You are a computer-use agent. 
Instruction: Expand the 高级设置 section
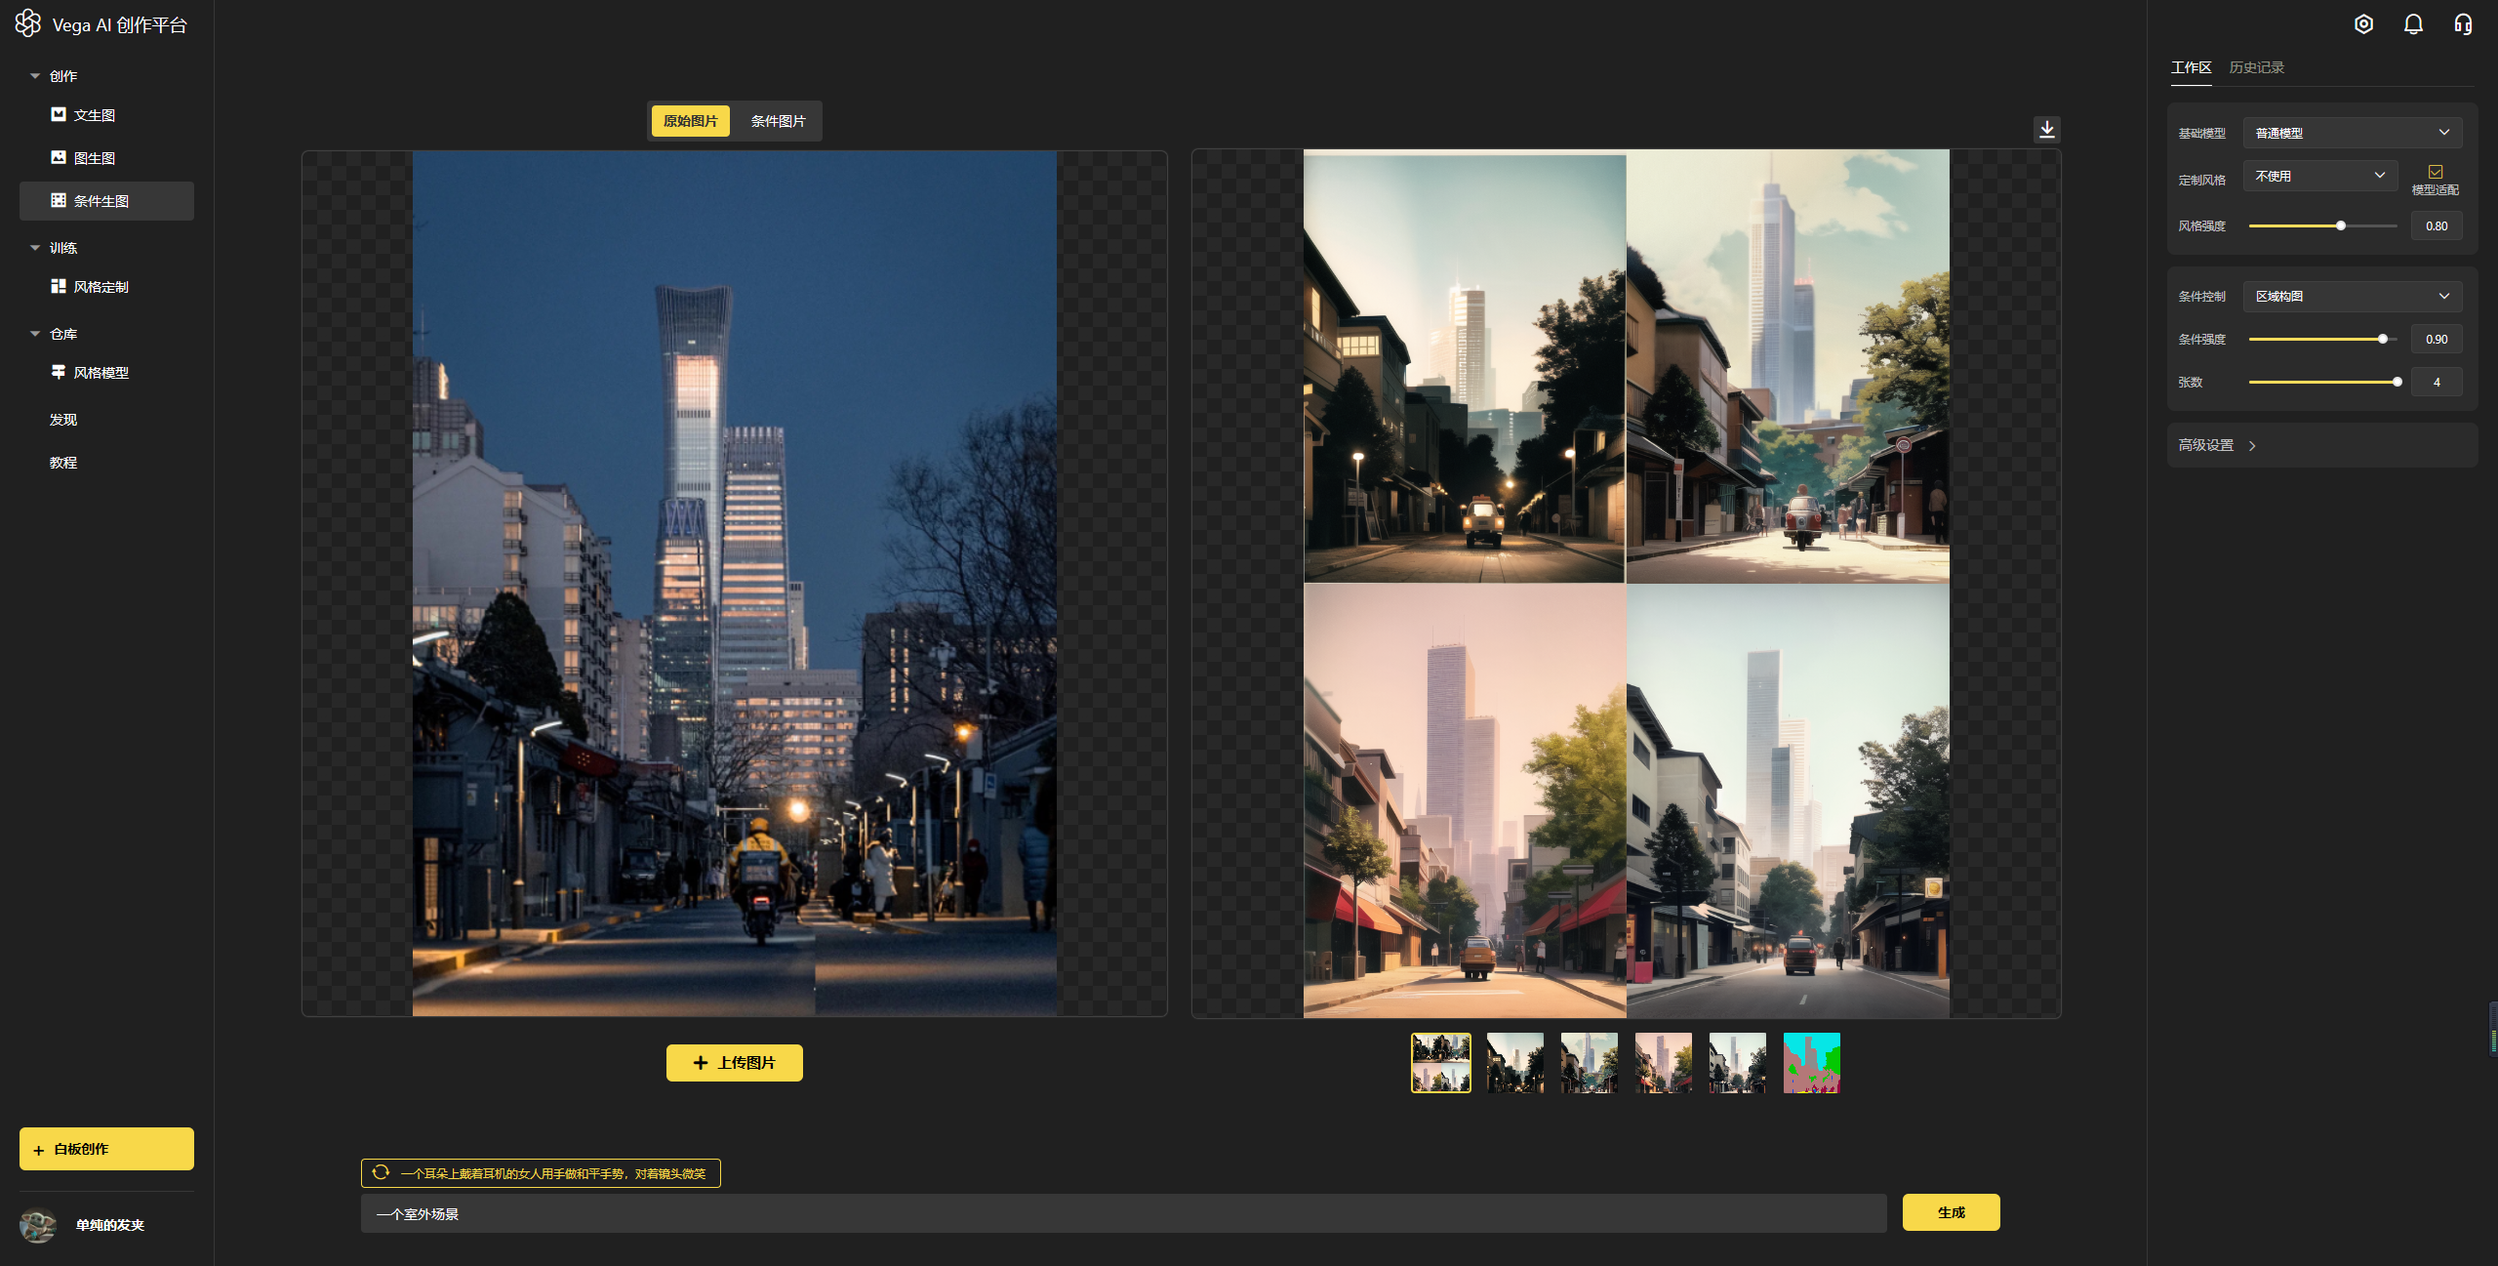2217,445
